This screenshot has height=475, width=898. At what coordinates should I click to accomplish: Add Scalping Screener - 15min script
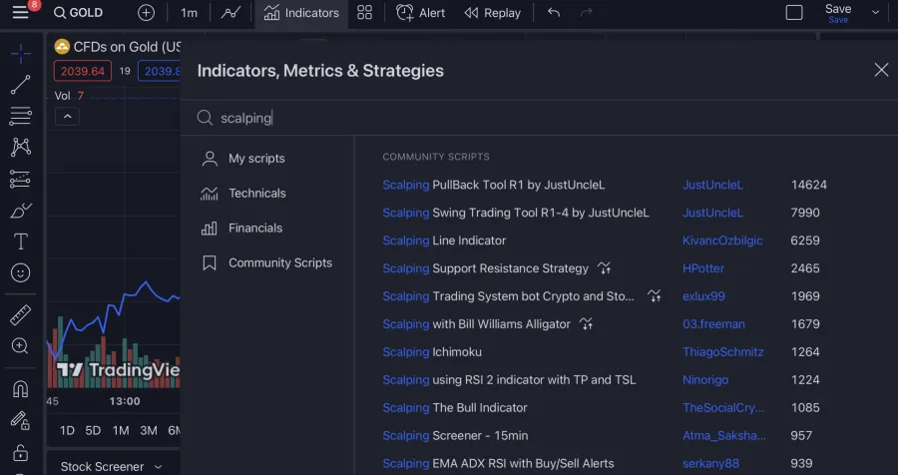pos(455,436)
